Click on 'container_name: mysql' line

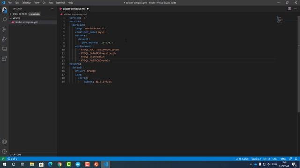coord(90,32)
